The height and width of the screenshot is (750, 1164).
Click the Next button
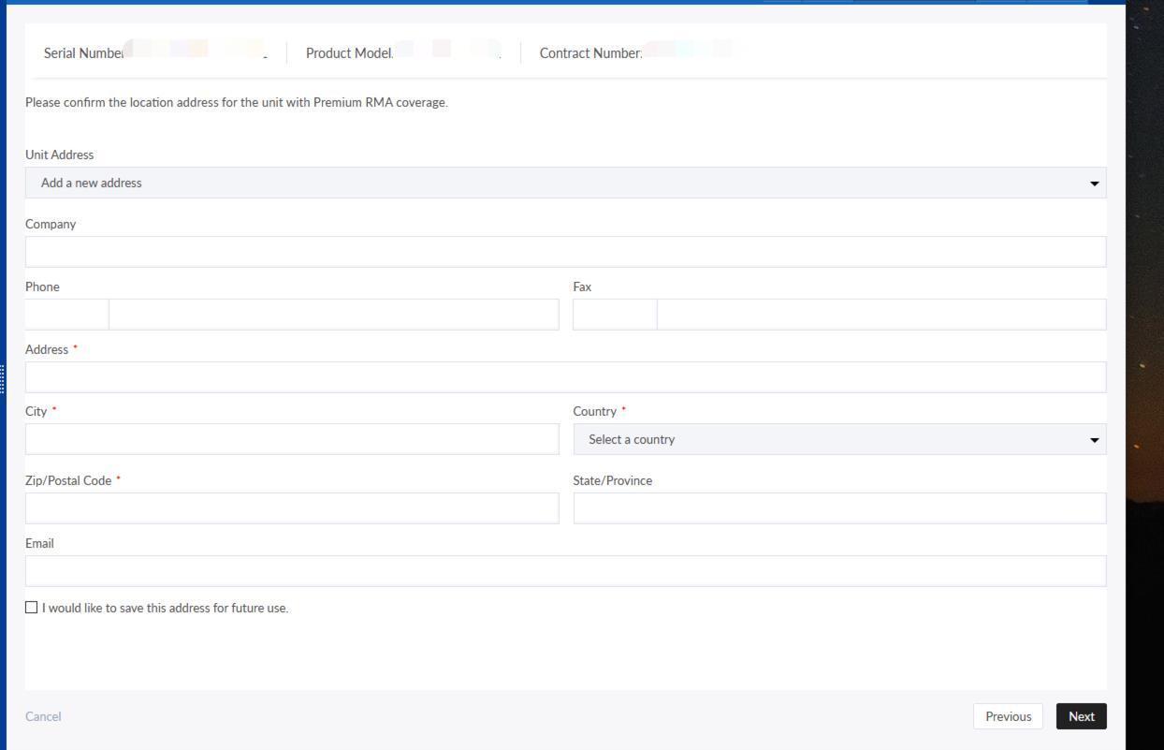pos(1081,716)
